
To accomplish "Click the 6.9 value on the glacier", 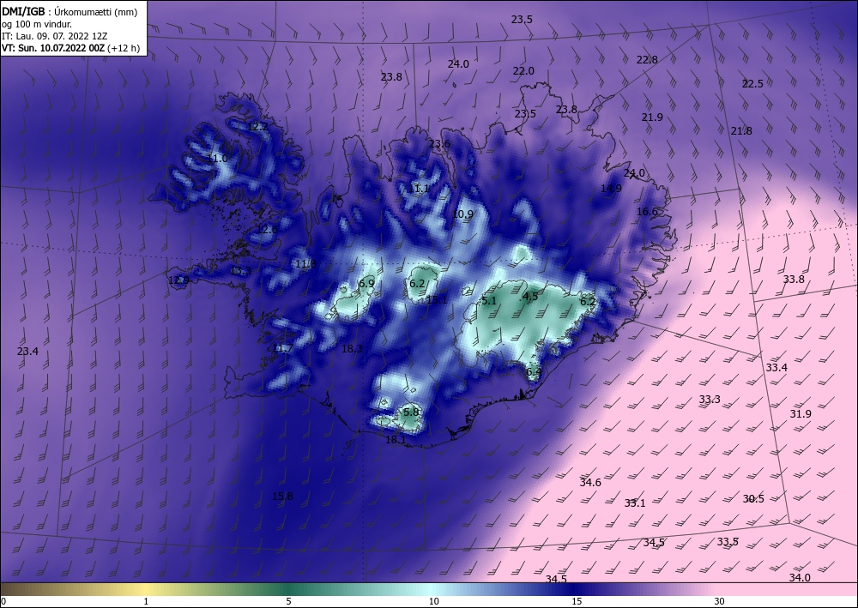I will tap(366, 283).
